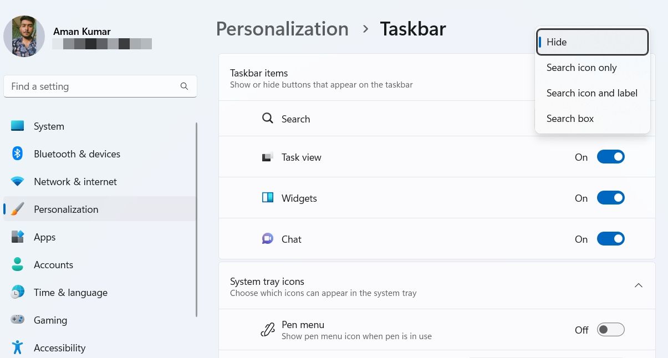The height and width of the screenshot is (358, 668).
Task: Open Time & language settings
Action: coord(17,292)
